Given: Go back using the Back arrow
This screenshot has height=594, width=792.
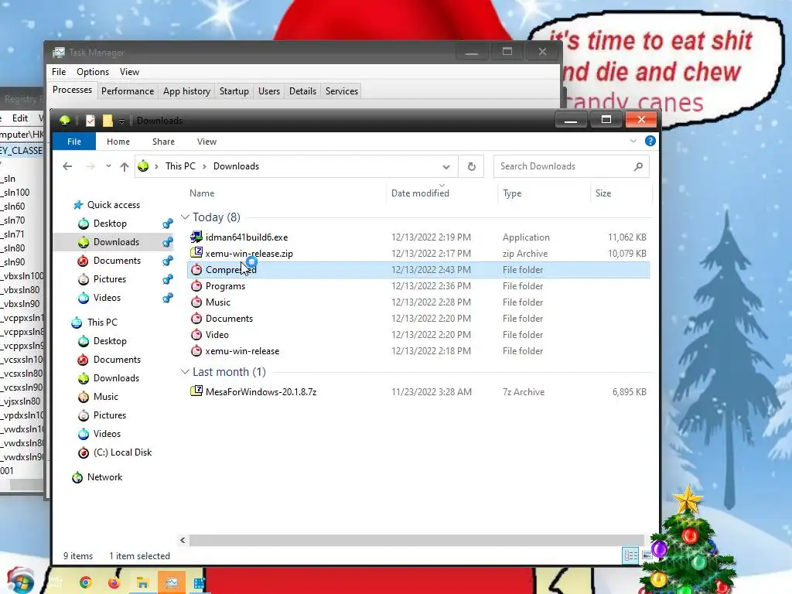Looking at the screenshot, I should (67, 166).
